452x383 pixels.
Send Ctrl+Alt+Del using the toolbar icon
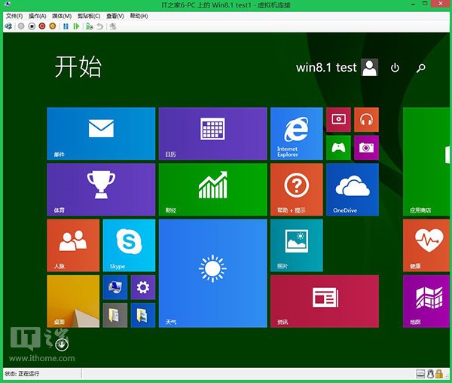click(x=8, y=26)
